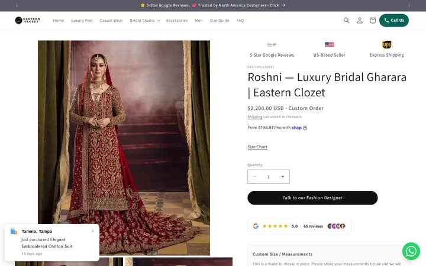Dismiss the recent purchase popup
This screenshot has height=266, width=426.
click(93, 231)
